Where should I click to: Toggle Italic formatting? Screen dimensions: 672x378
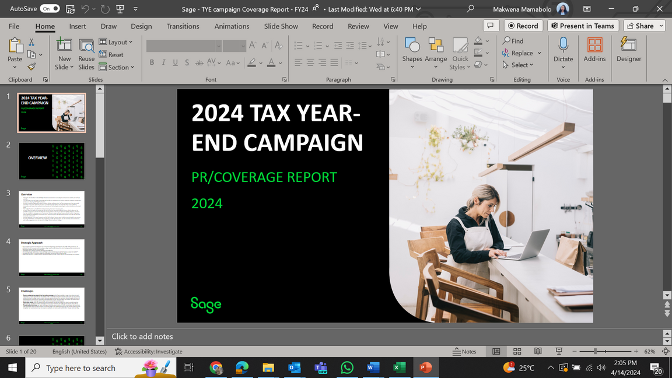(163, 62)
